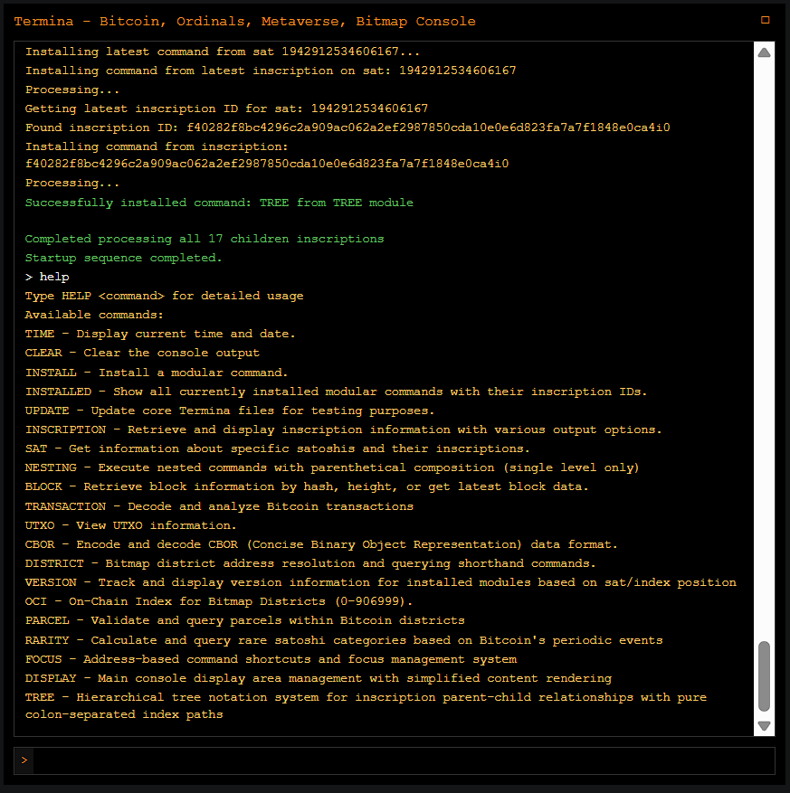Click the orange square icon in title bar

pyautogui.click(x=765, y=20)
